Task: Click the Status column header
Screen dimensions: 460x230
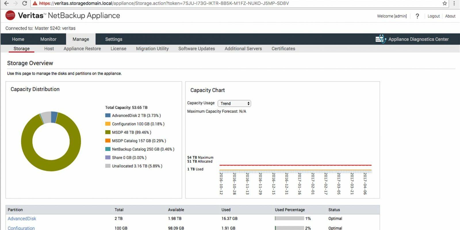Action: pyautogui.click(x=334, y=210)
